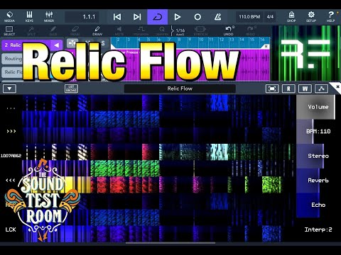Open the Shop
The height and width of the screenshot is (255, 341).
pyautogui.click(x=291, y=17)
